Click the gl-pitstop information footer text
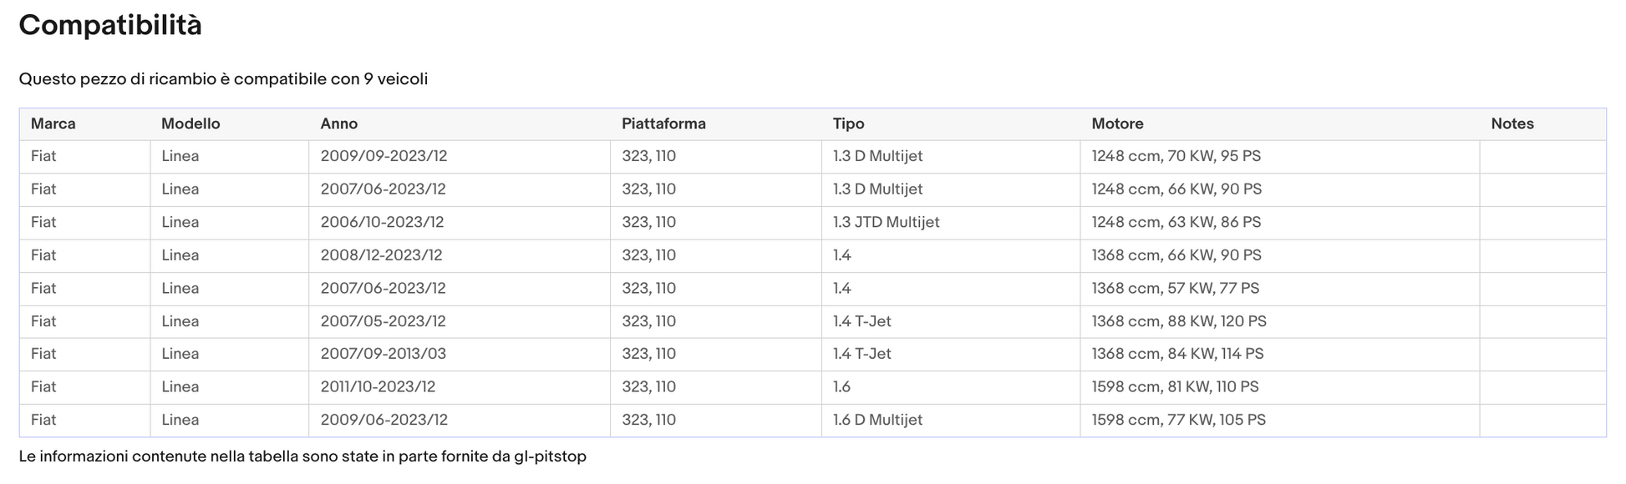Screen dimensions: 1626x484 [x=302, y=456]
